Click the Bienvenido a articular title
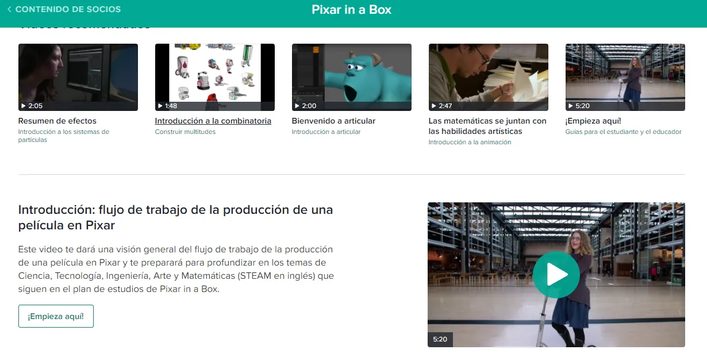The height and width of the screenshot is (361, 707). pos(333,121)
